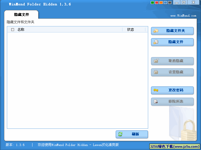Viewport: 201px width, 150px height.
Task: Select the orange skin color swatch
Action: point(161,3)
